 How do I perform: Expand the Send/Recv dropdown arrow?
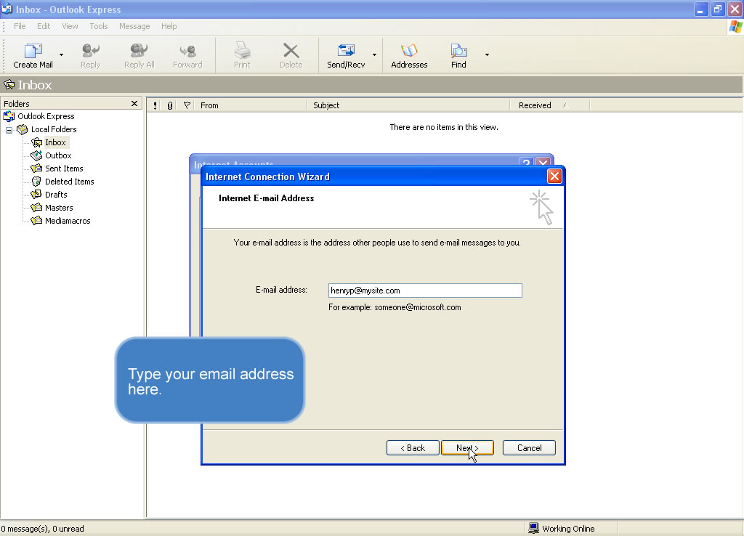(374, 54)
